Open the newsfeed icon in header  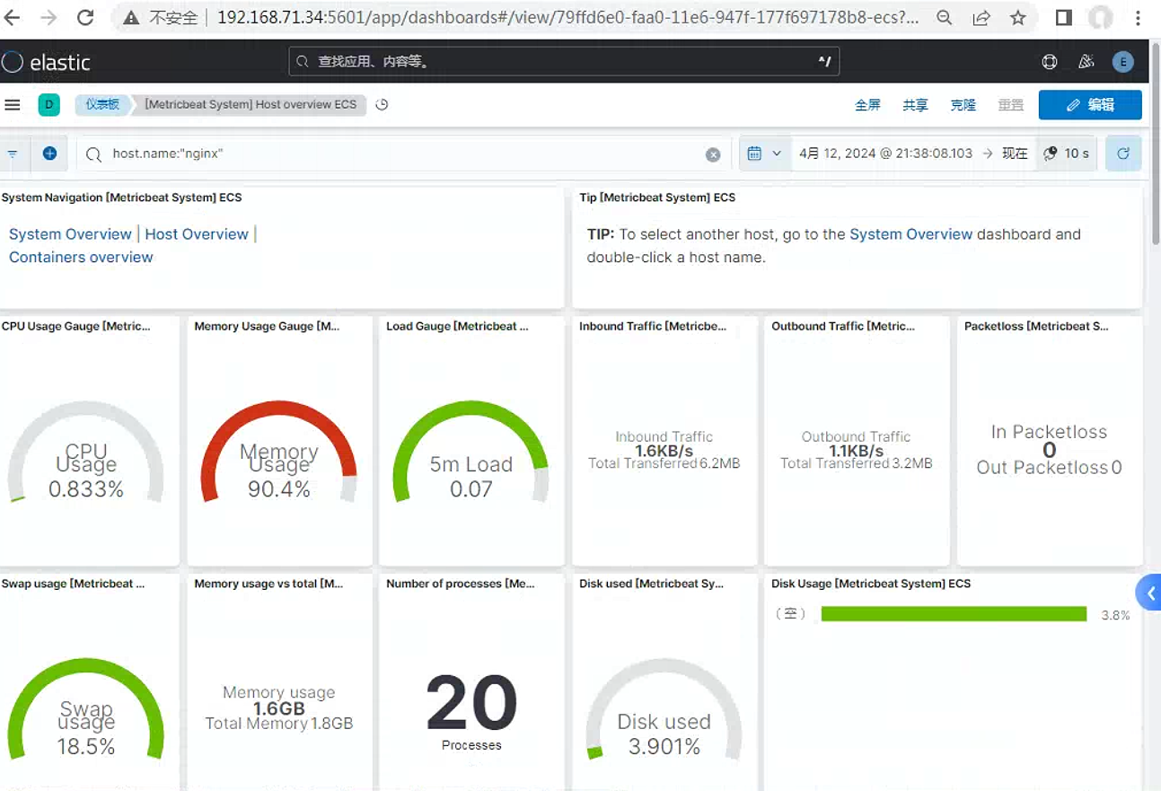coord(1086,62)
